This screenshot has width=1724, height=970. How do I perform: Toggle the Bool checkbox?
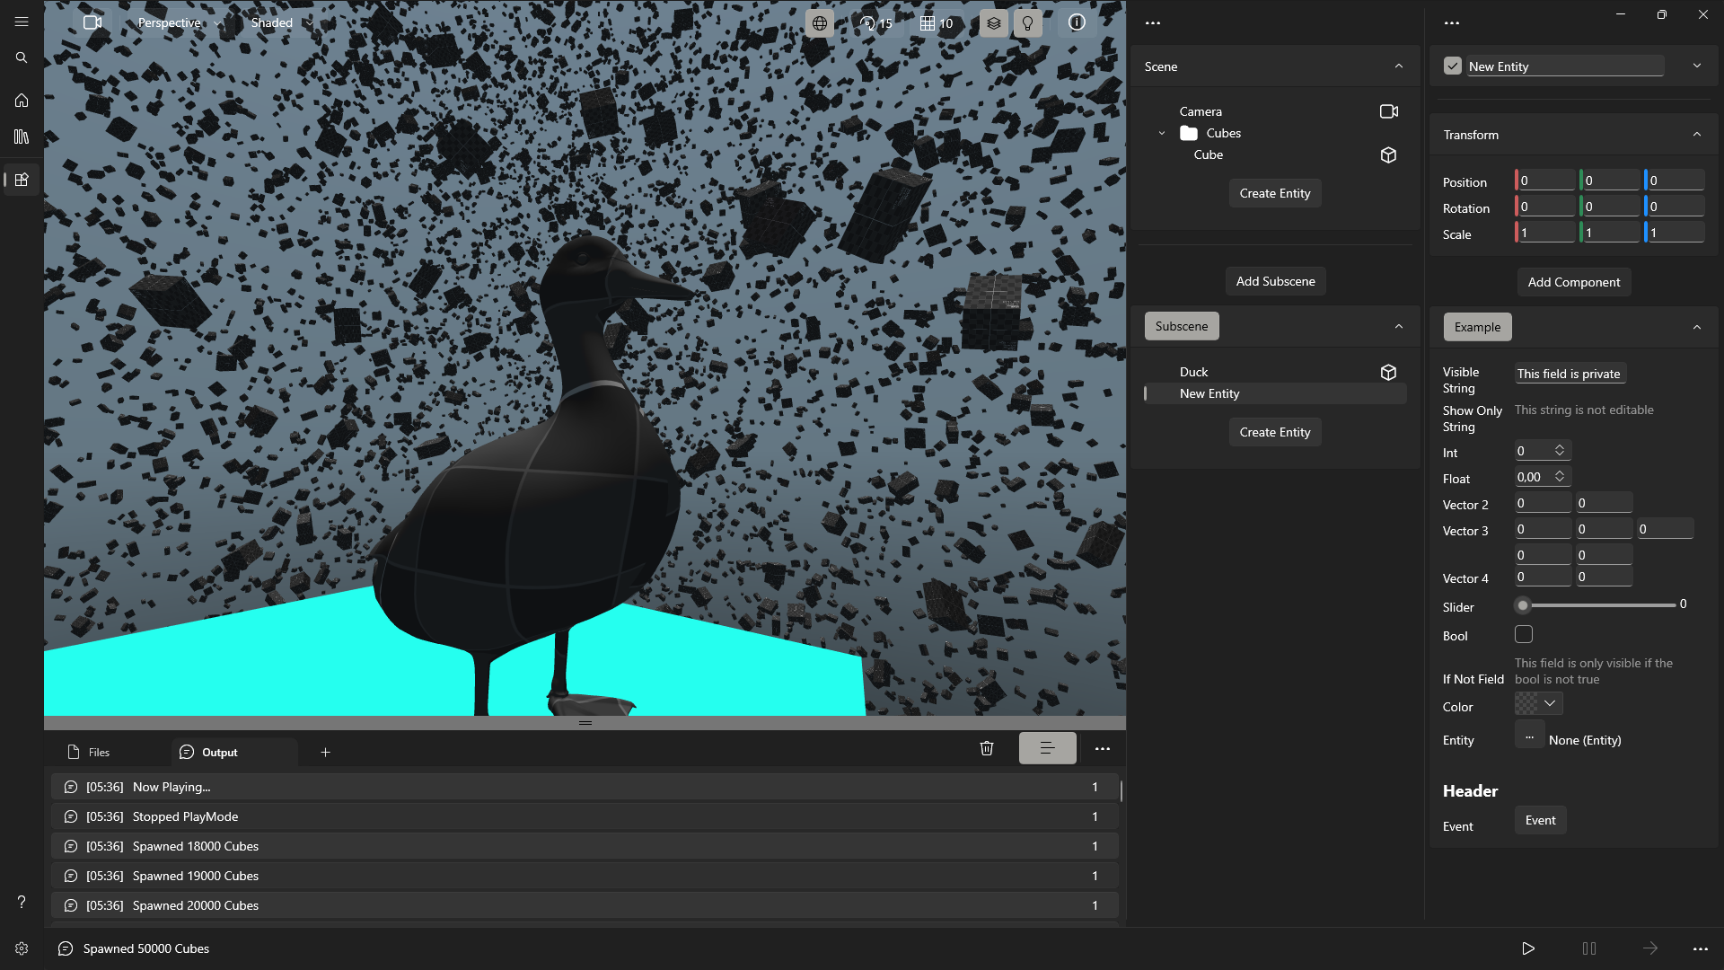tap(1524, 635)
